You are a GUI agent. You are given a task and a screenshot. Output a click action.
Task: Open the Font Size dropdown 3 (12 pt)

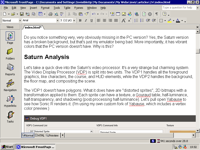pos(74,20)
